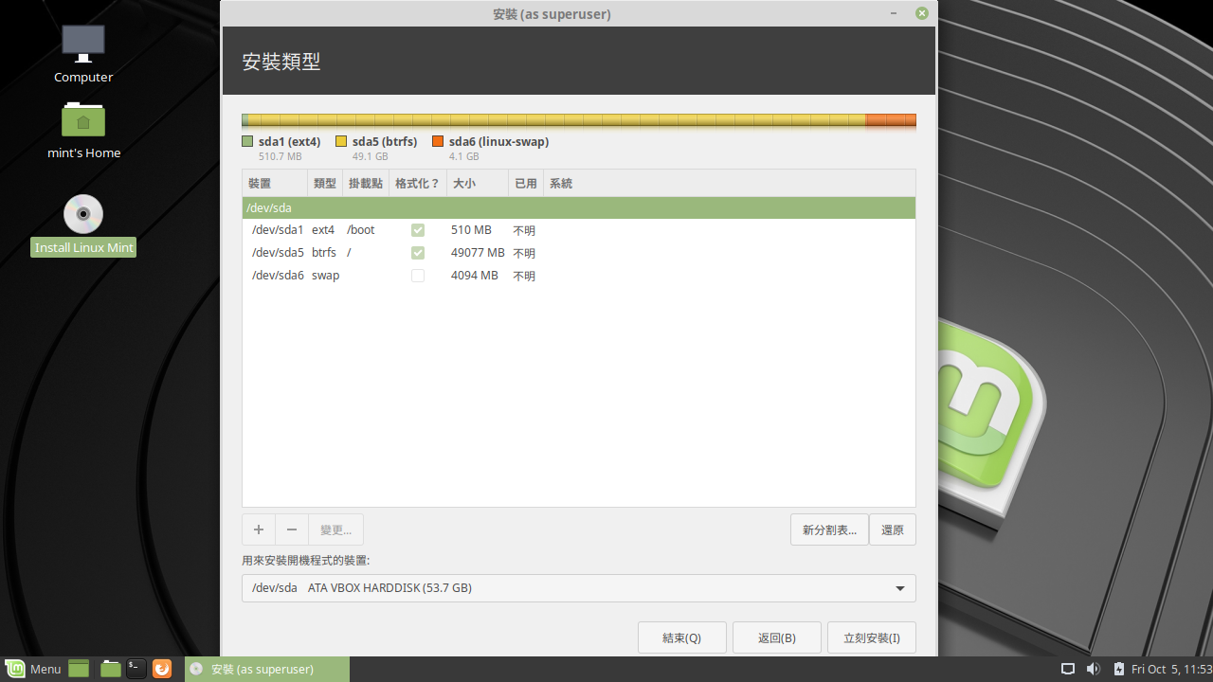The height and width of the screenshot is (682, 1213).
Task: Open the battery power tray icon
Action: point(1118,669)
